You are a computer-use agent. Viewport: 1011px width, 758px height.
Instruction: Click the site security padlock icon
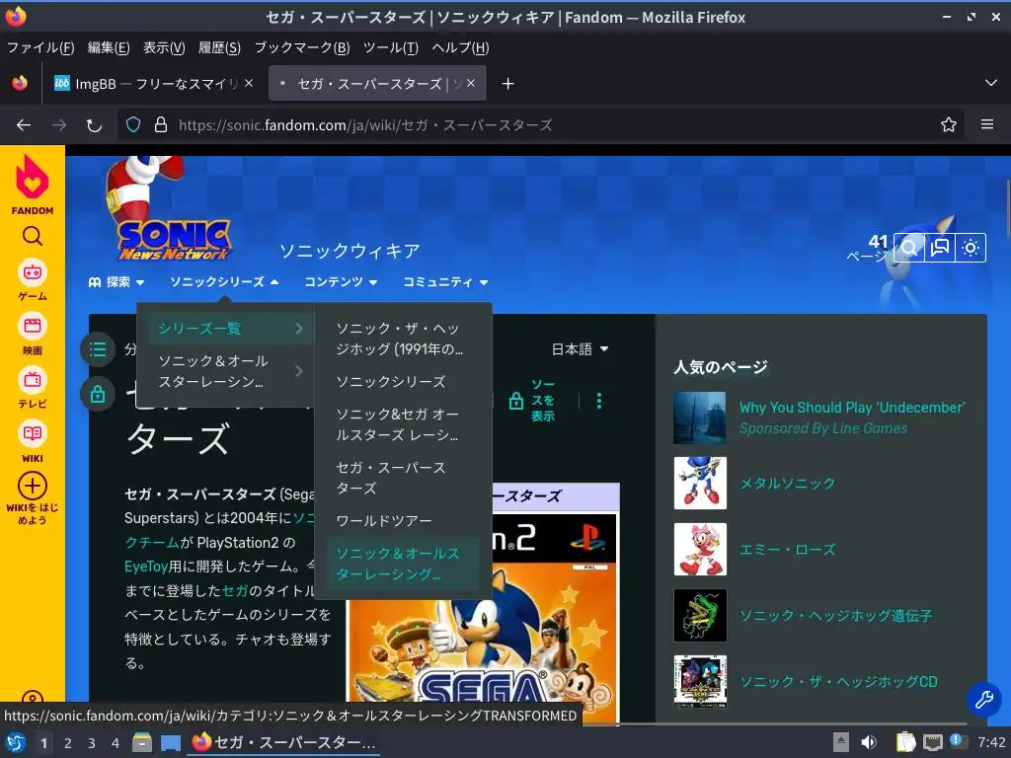tap(161, 124)
